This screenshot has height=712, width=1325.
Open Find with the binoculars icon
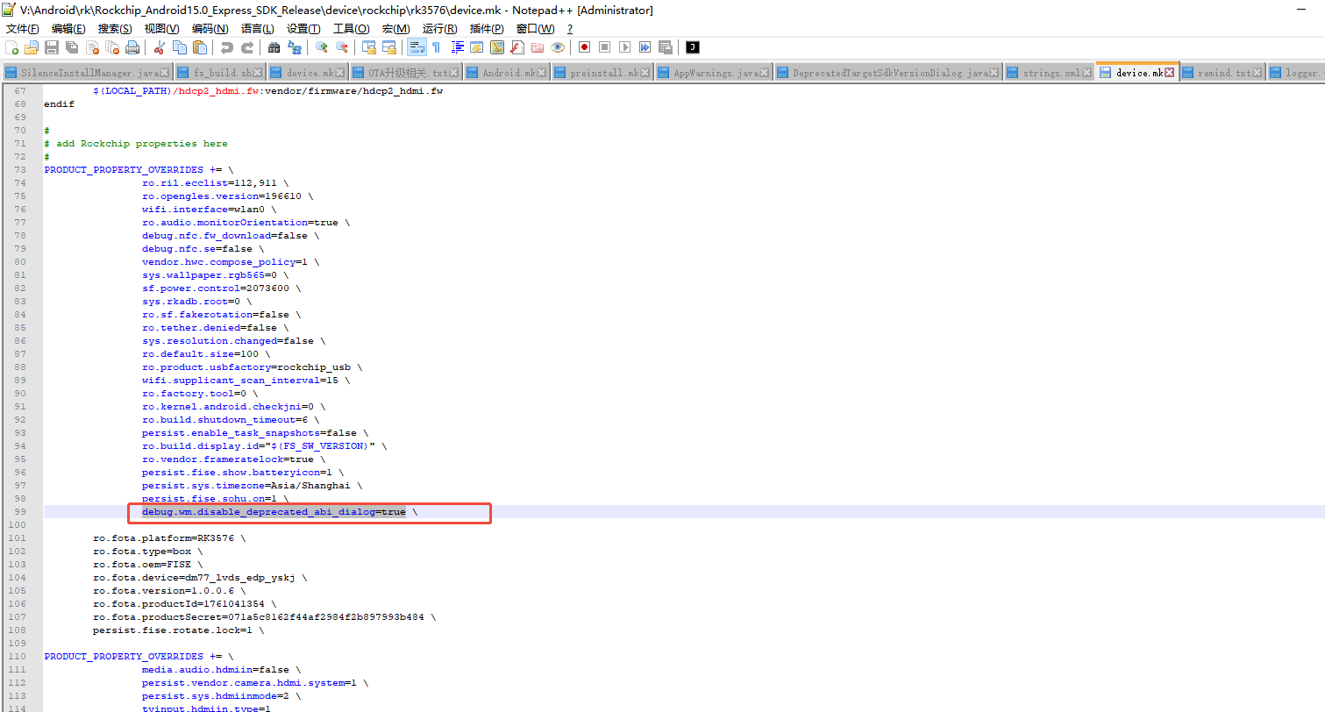[274, 47]
